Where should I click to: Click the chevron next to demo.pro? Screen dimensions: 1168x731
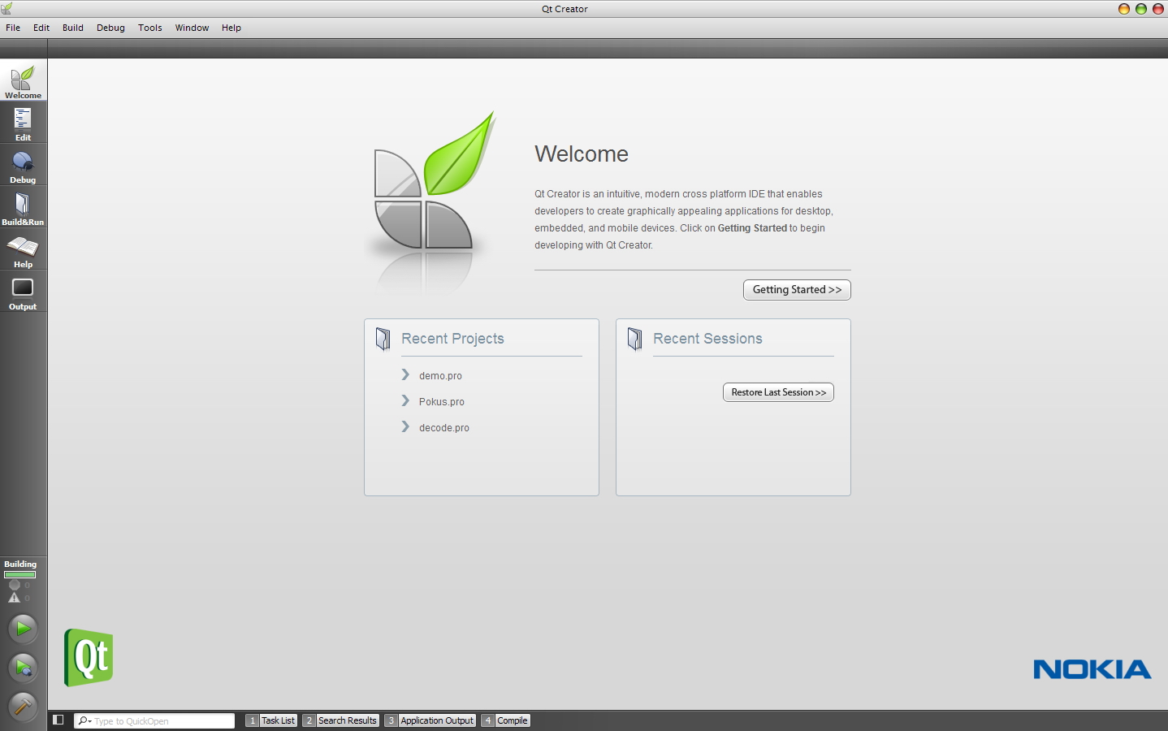[405, 374]
